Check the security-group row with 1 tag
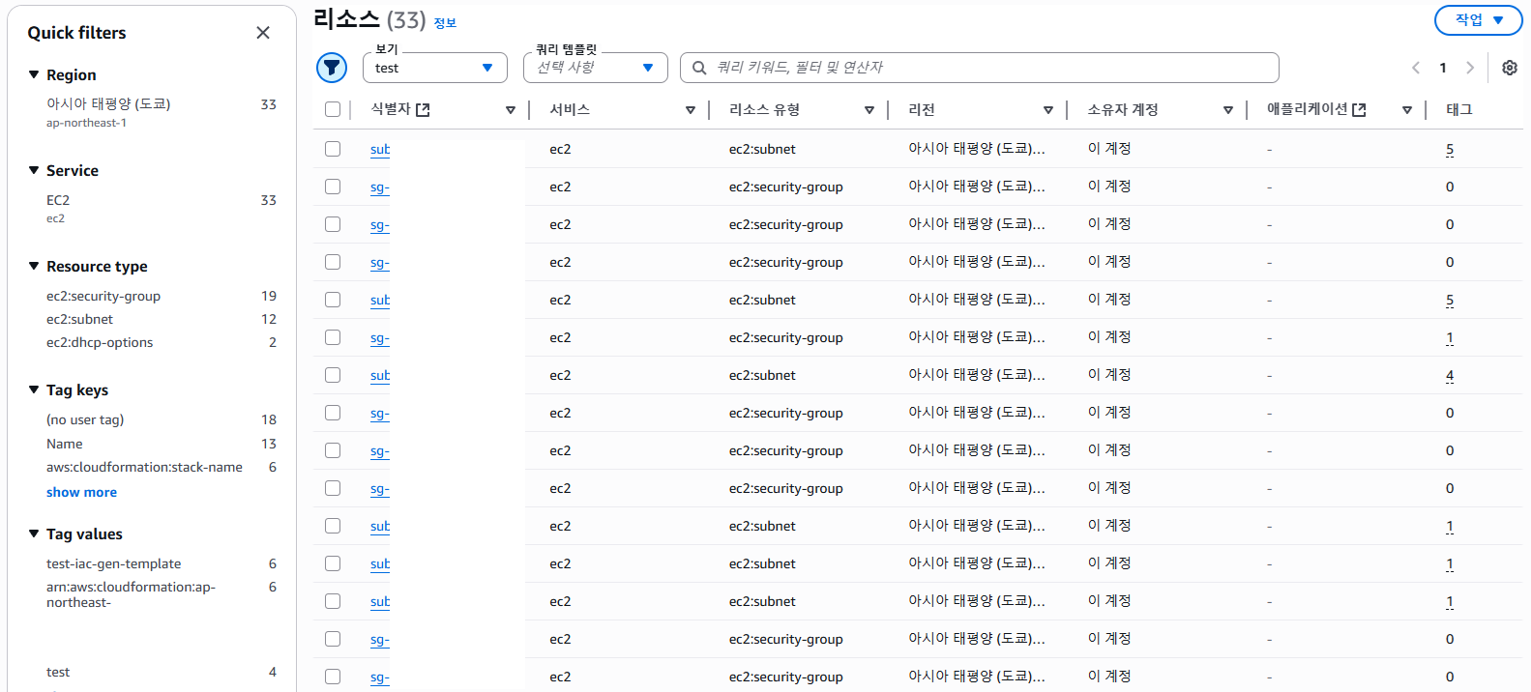 [333, 337]
